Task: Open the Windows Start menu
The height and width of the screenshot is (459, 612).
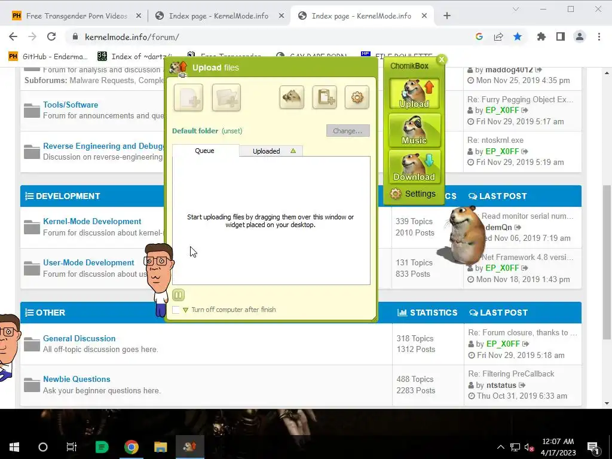Action: (x=14, y=447)
